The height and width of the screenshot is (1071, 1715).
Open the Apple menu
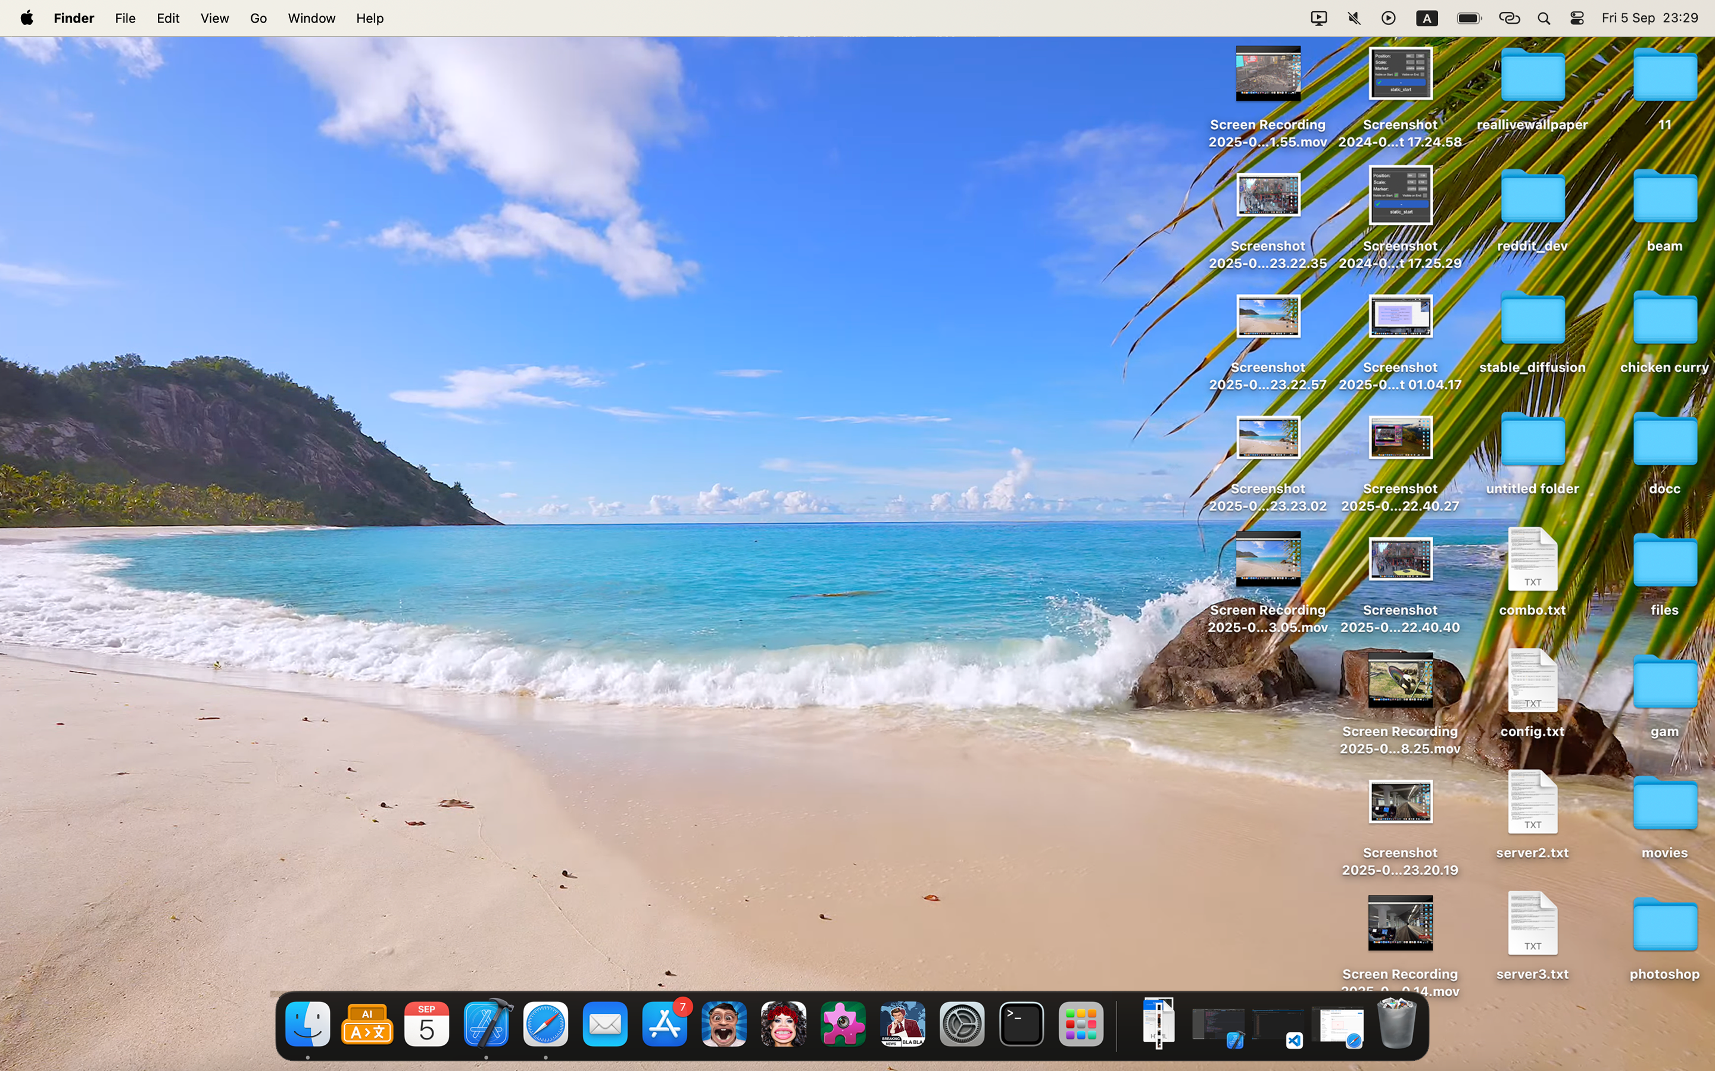click(27, 18)
